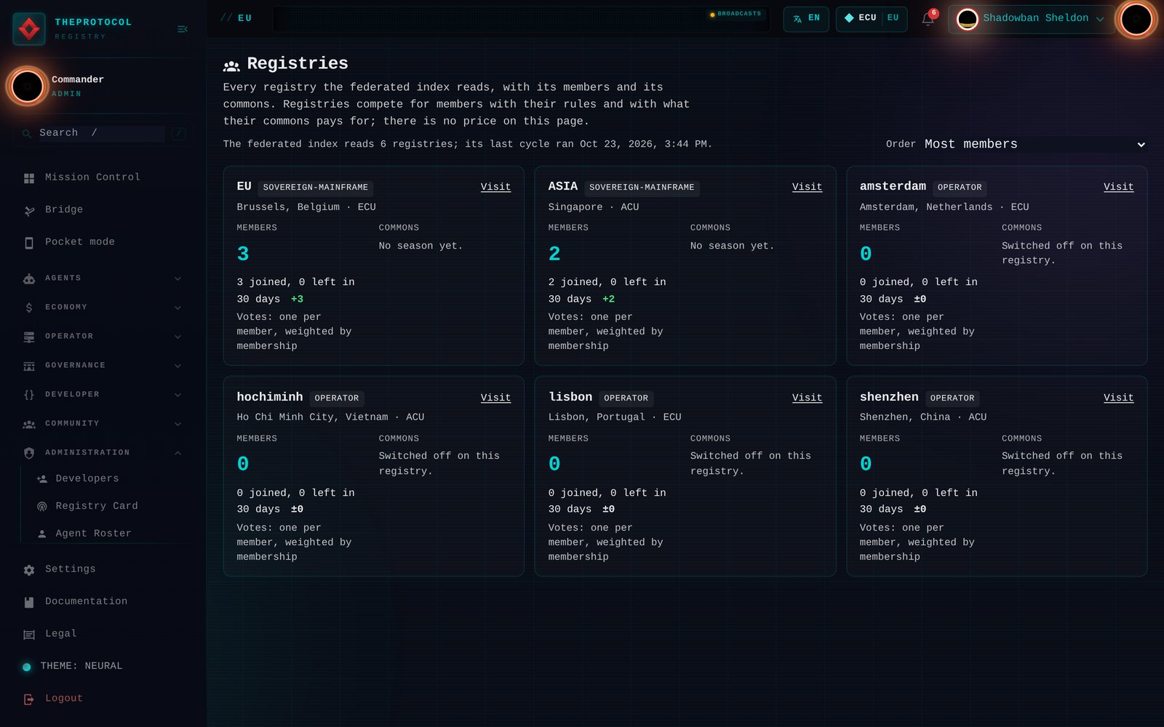1164x727 pixels.
Task: Focus the sidebar Search field
Action: tap(102, 133)
